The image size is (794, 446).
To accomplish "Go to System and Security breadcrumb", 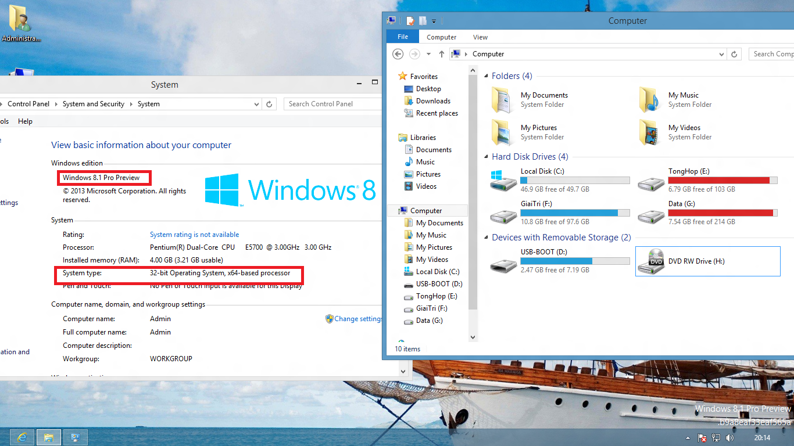I will tap(94, 104).
